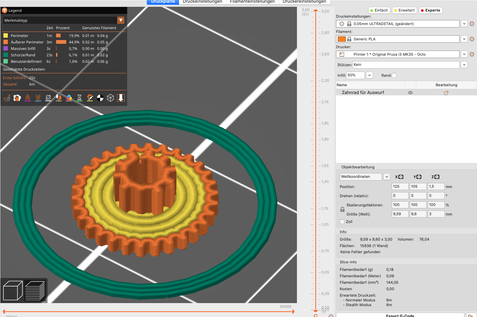Check the Zoll unit checkbox

[342, 221]
